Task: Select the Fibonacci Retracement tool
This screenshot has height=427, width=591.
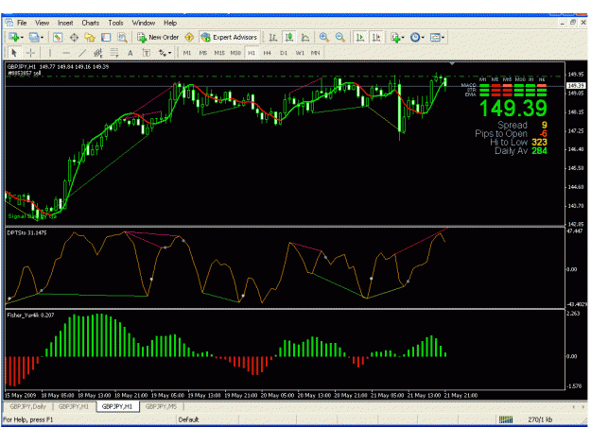Action: click(114, 53)
